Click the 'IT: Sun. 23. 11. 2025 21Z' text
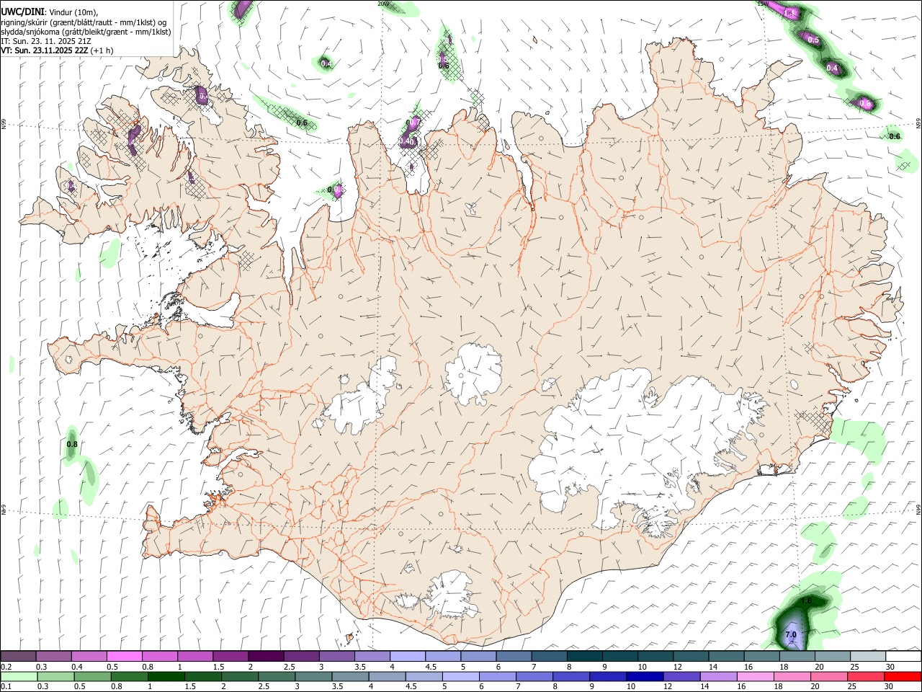The width and height of the screenshot is (922, 692). (x=45, y=41)
